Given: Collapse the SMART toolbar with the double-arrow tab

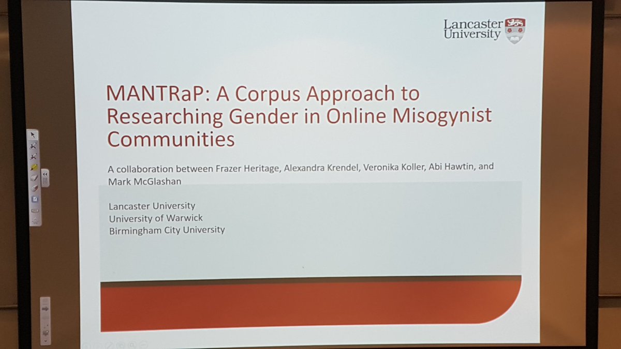Looking at the screenshot, I should [x=45, y=174].
